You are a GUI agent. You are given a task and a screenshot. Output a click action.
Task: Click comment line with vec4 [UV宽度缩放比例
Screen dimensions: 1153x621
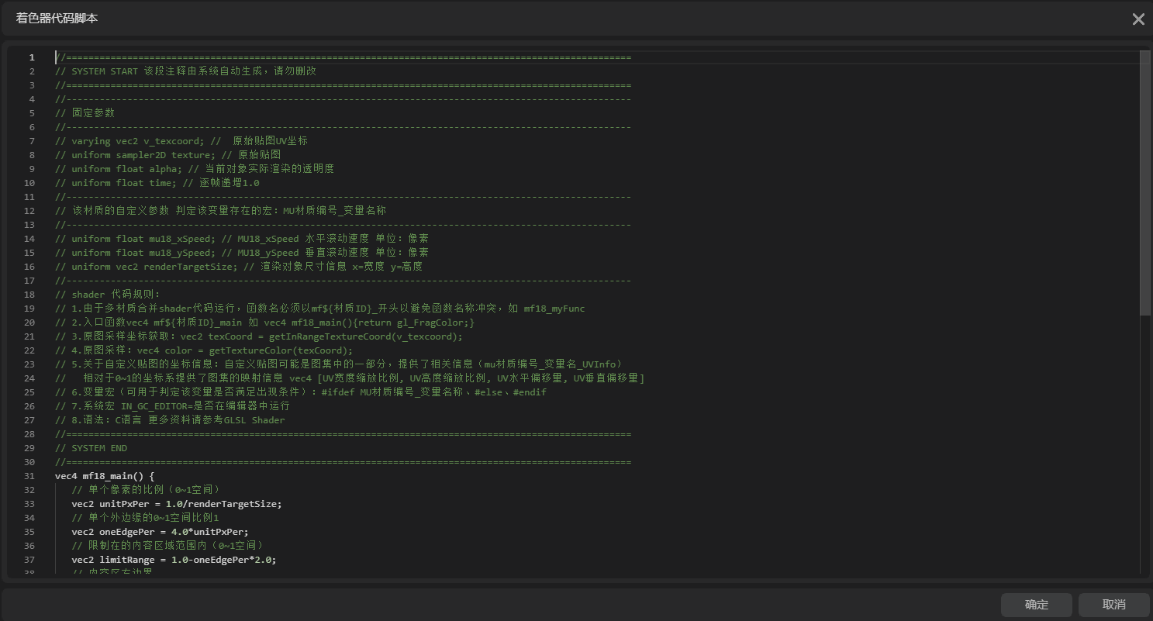tap(350, 378)
